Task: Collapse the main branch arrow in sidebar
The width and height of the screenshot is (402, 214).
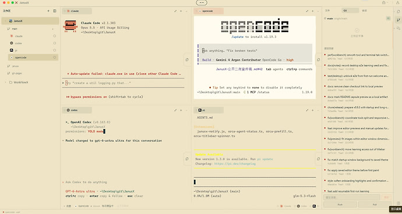Action: click(53, 29)
